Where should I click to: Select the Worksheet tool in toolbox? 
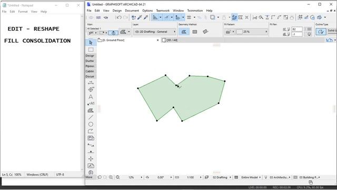(91, 166)
